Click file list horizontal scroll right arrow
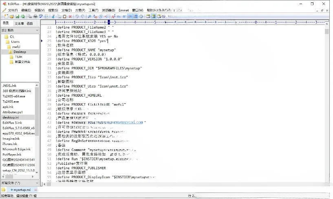This screenshot has width=333, height=199. point(33,177)
